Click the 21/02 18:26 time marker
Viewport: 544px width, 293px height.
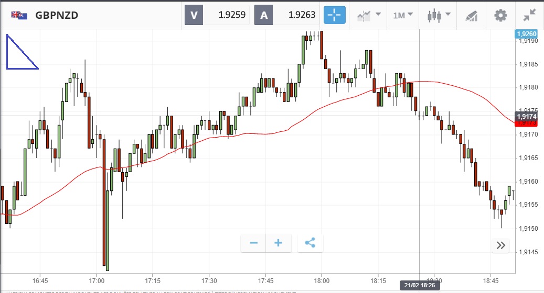[419, 285]
